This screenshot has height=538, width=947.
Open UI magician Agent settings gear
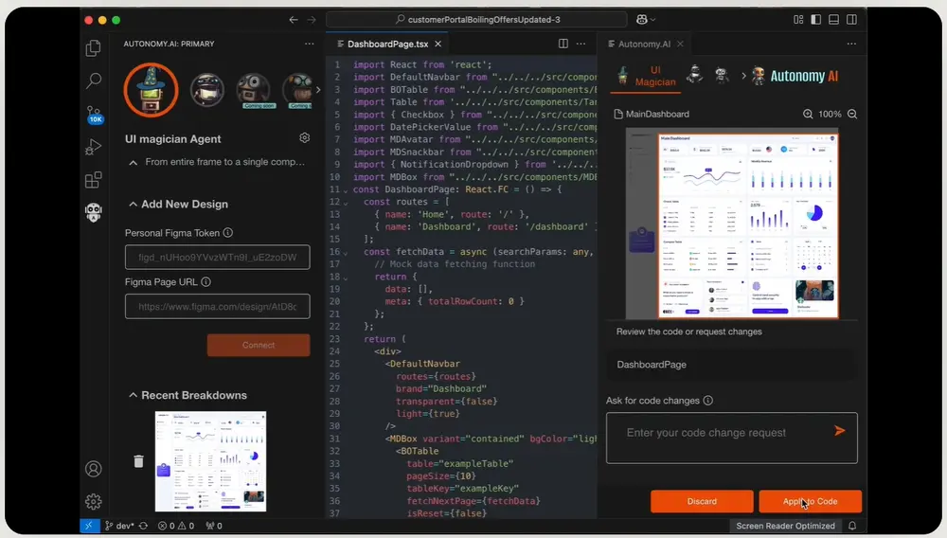pyautogui.click(x=304, y=138)
